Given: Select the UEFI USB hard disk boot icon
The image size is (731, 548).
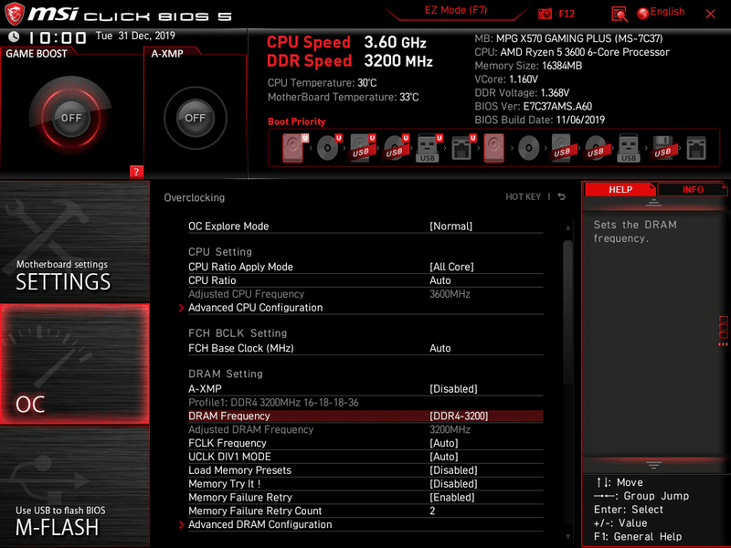Looking at the screenshot, I should pos(362,148).
